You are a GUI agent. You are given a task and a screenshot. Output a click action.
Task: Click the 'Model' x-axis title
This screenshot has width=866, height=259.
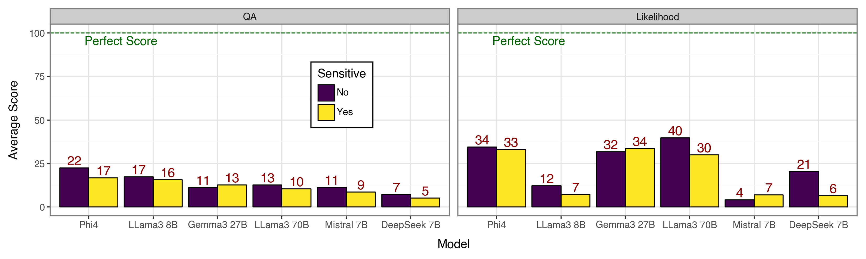click(453, 244)
